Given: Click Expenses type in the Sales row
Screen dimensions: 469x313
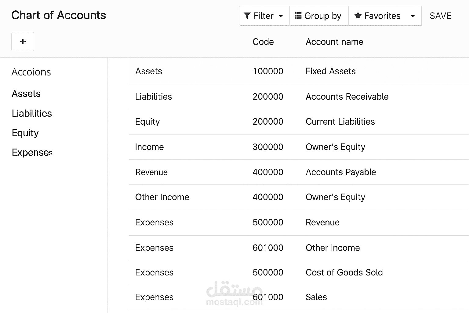Looking at the screenshot, I should (154, 297).
